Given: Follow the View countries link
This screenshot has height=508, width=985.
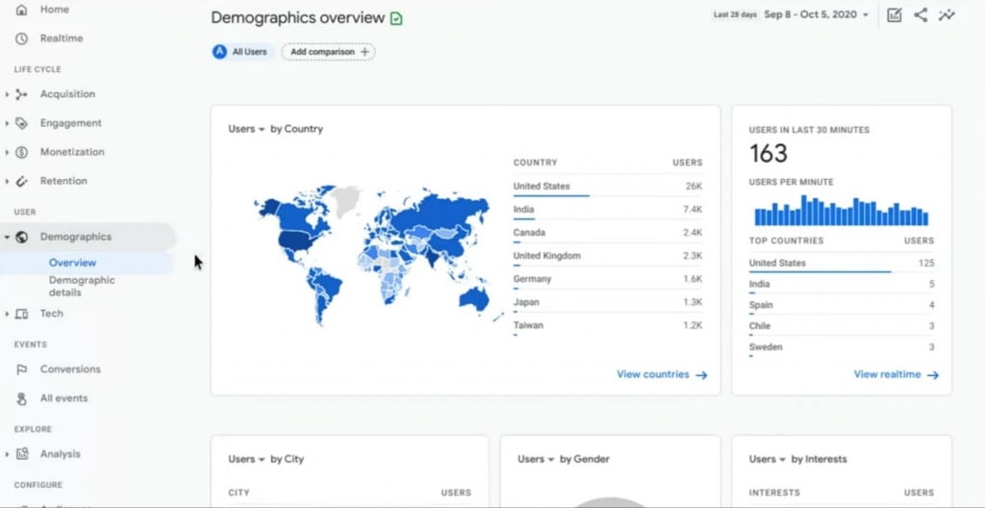Looking at the screenshot, I should pos(662,374).
